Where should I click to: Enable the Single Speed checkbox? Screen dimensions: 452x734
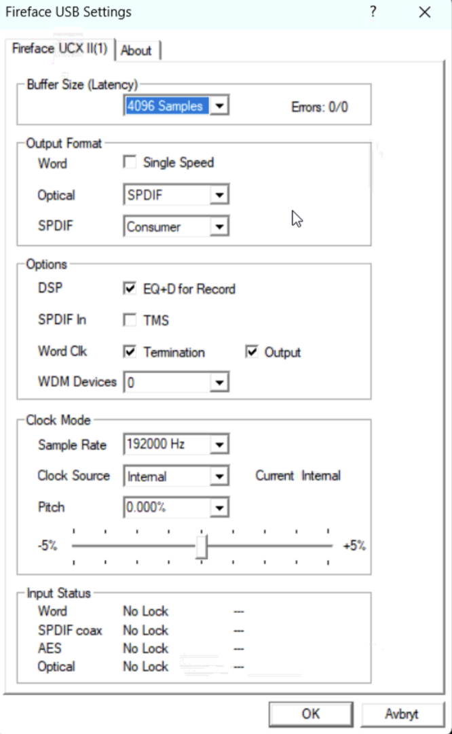pyautogui.click(x=130, y=162)
